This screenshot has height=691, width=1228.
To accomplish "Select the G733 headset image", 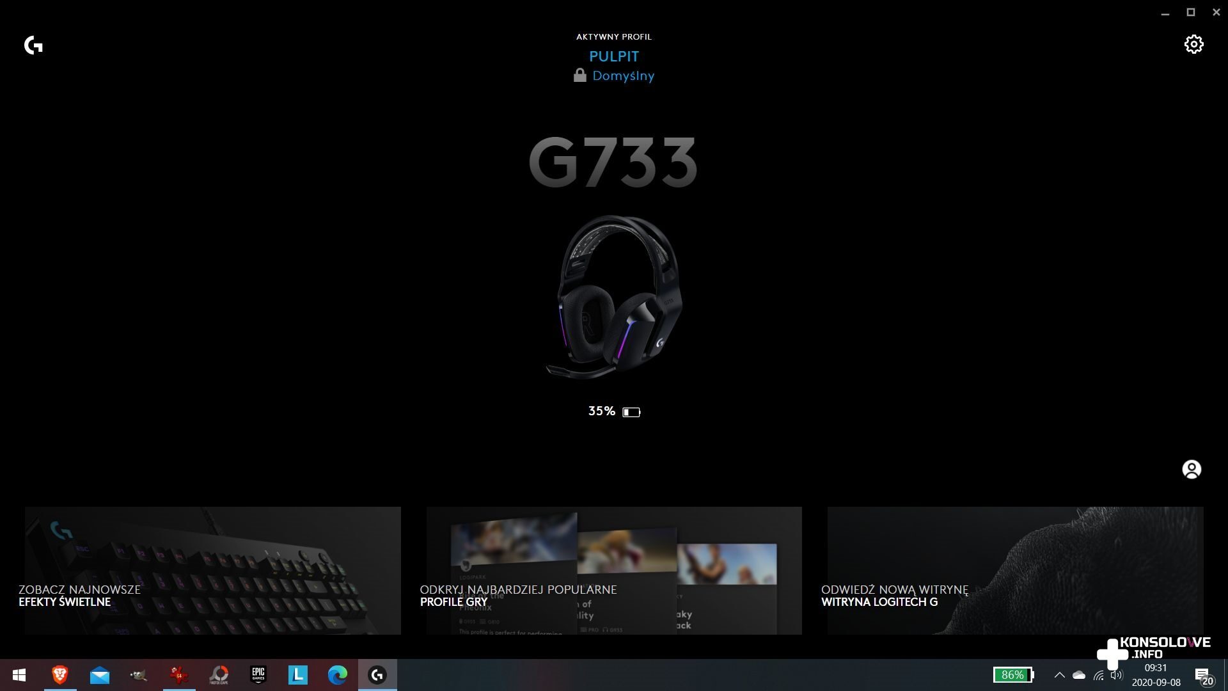I will click(614, 296).
